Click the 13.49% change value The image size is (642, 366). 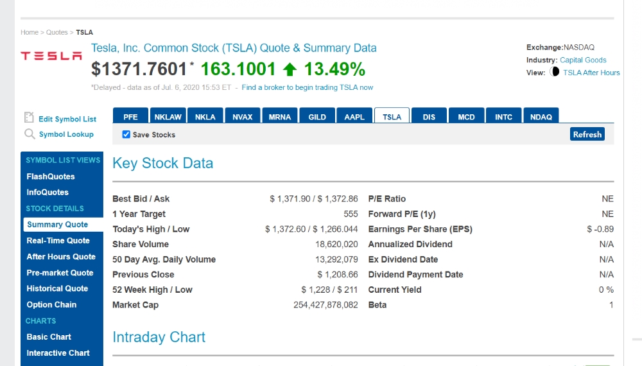[x=334, y=69]
